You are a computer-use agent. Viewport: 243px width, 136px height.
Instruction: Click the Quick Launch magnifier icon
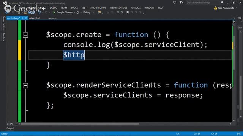pyautogui.click(x=222, y=2)
